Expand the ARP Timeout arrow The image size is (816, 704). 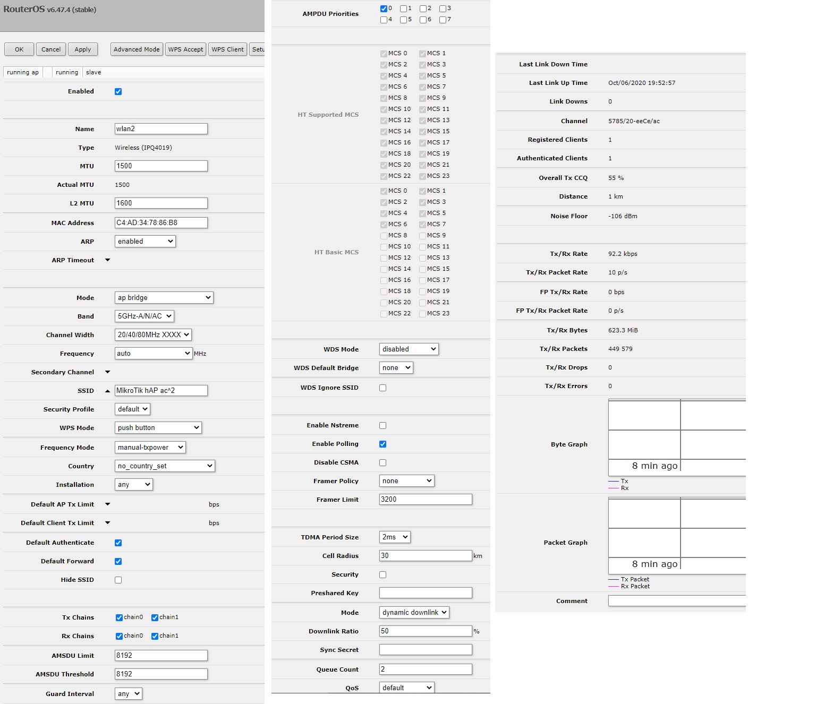pos(107,260)
